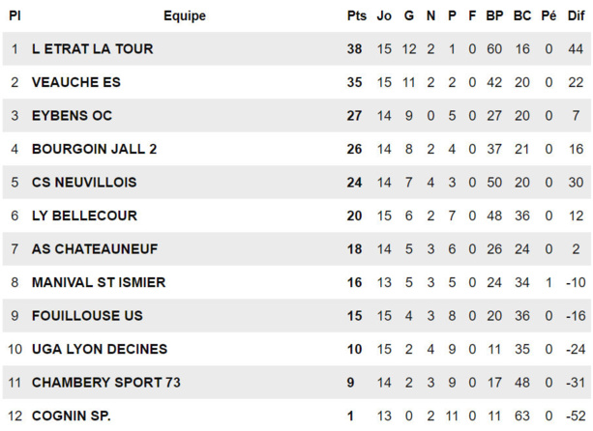Click UGA LYON DECINES team name
The width and height of the screenshot is (593, 431).
tap(100, 349)
